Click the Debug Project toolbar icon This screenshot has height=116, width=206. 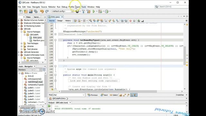tap(100, 12)
